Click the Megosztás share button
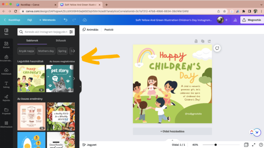This screenshot has width=264, height=148. coord(252,20)
